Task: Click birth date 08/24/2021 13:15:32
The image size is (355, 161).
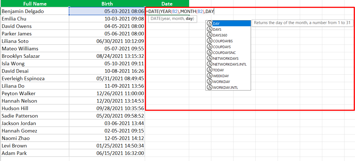Action: [107, 56]
